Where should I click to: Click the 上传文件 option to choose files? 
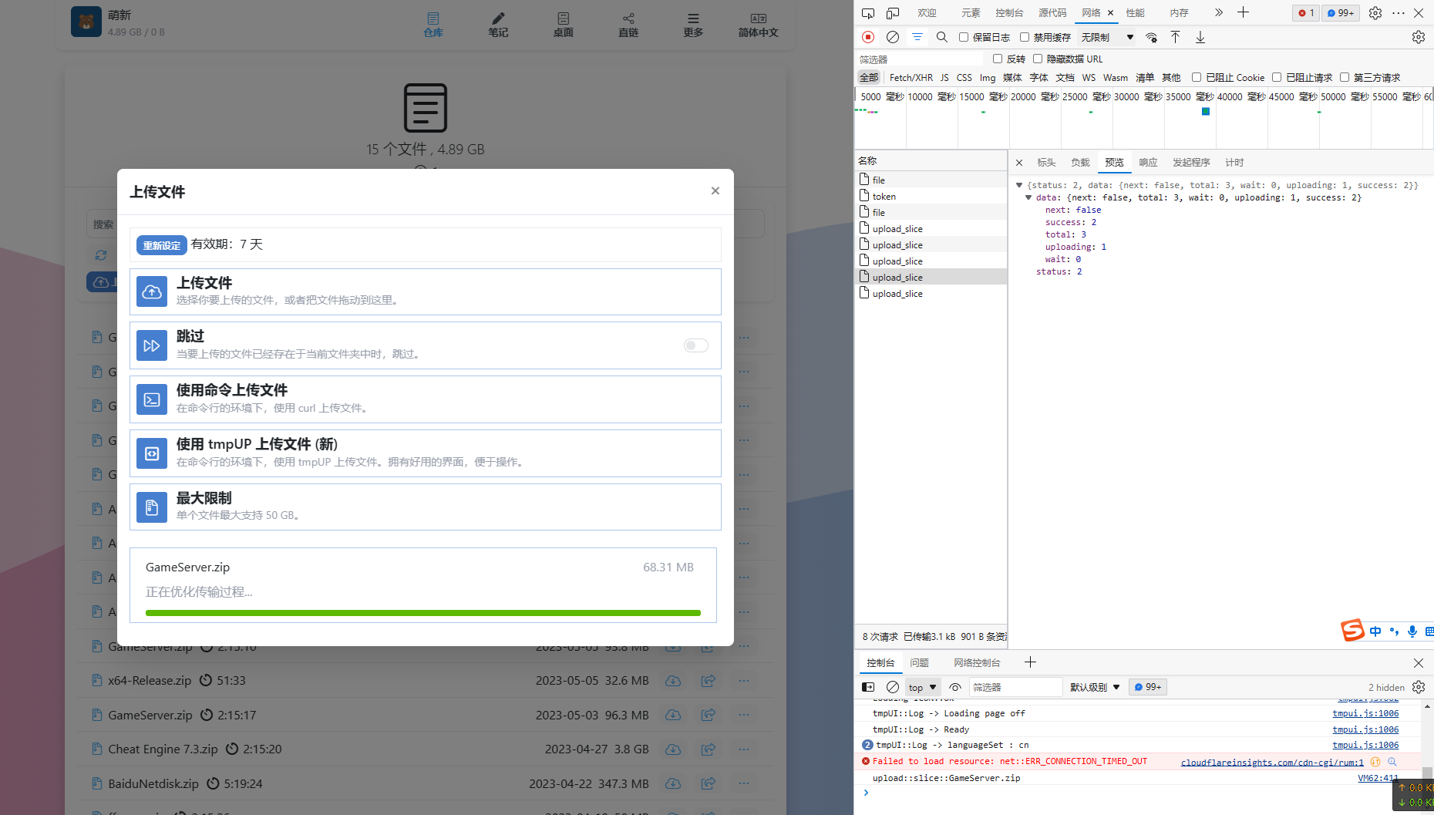coord(426,291)
